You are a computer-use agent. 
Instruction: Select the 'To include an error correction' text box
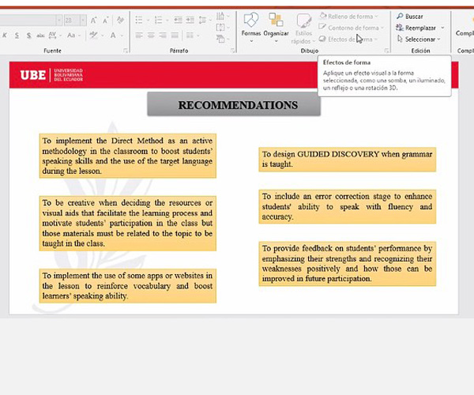click(x=348, y=206)
